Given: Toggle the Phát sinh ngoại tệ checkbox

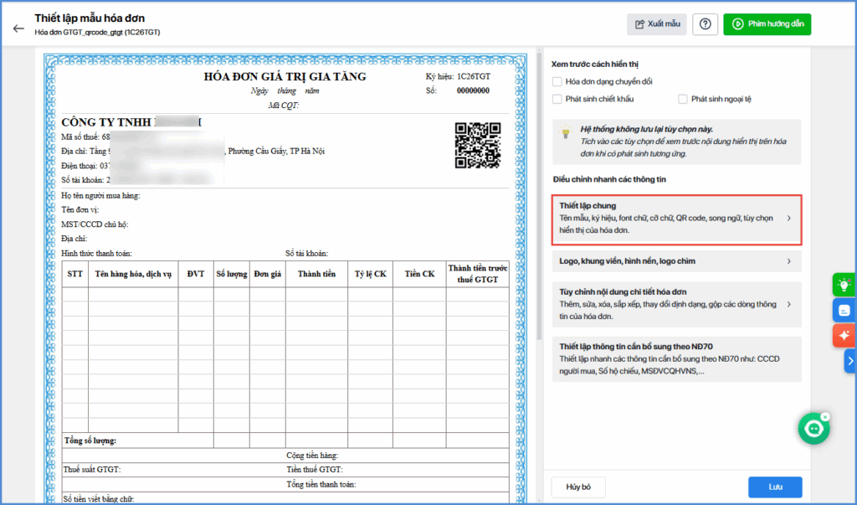Looking at the screenshot, I should 683,99.
